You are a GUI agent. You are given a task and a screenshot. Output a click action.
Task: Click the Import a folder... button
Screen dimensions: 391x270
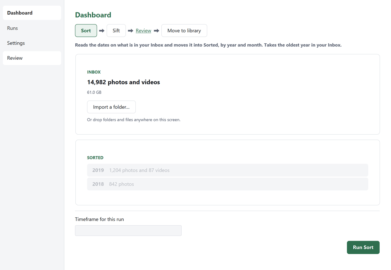coord(112,107)
